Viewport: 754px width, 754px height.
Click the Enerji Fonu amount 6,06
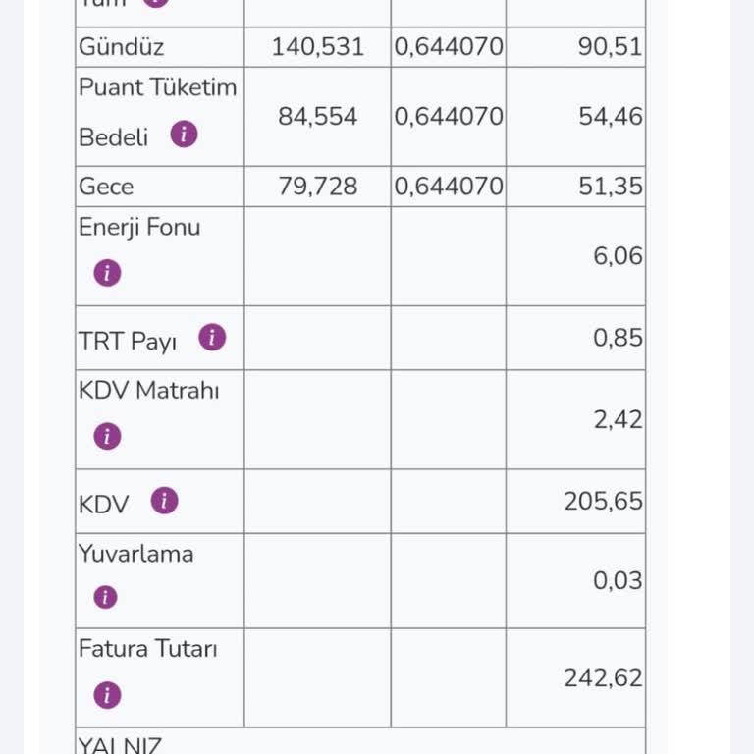point(618,256)
